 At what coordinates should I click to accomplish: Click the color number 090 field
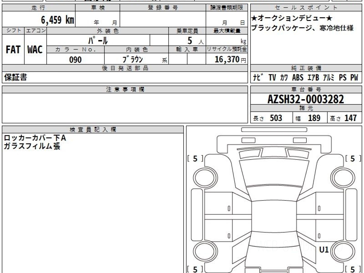pos(76,60)
